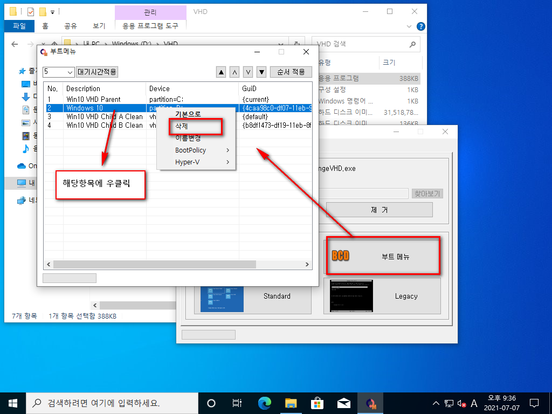552x414 pixels.
Task: Click the taskbar clock showing 오후 9:36
Action: [502, 403]
